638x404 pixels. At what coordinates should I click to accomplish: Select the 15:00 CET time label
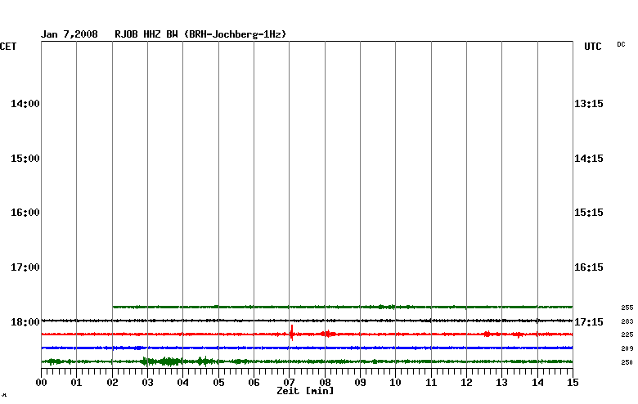(x=25, y=159)
